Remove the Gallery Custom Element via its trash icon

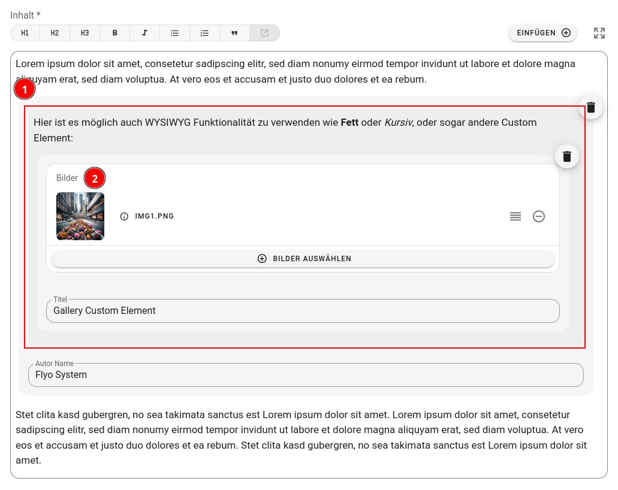pos(566,156)
